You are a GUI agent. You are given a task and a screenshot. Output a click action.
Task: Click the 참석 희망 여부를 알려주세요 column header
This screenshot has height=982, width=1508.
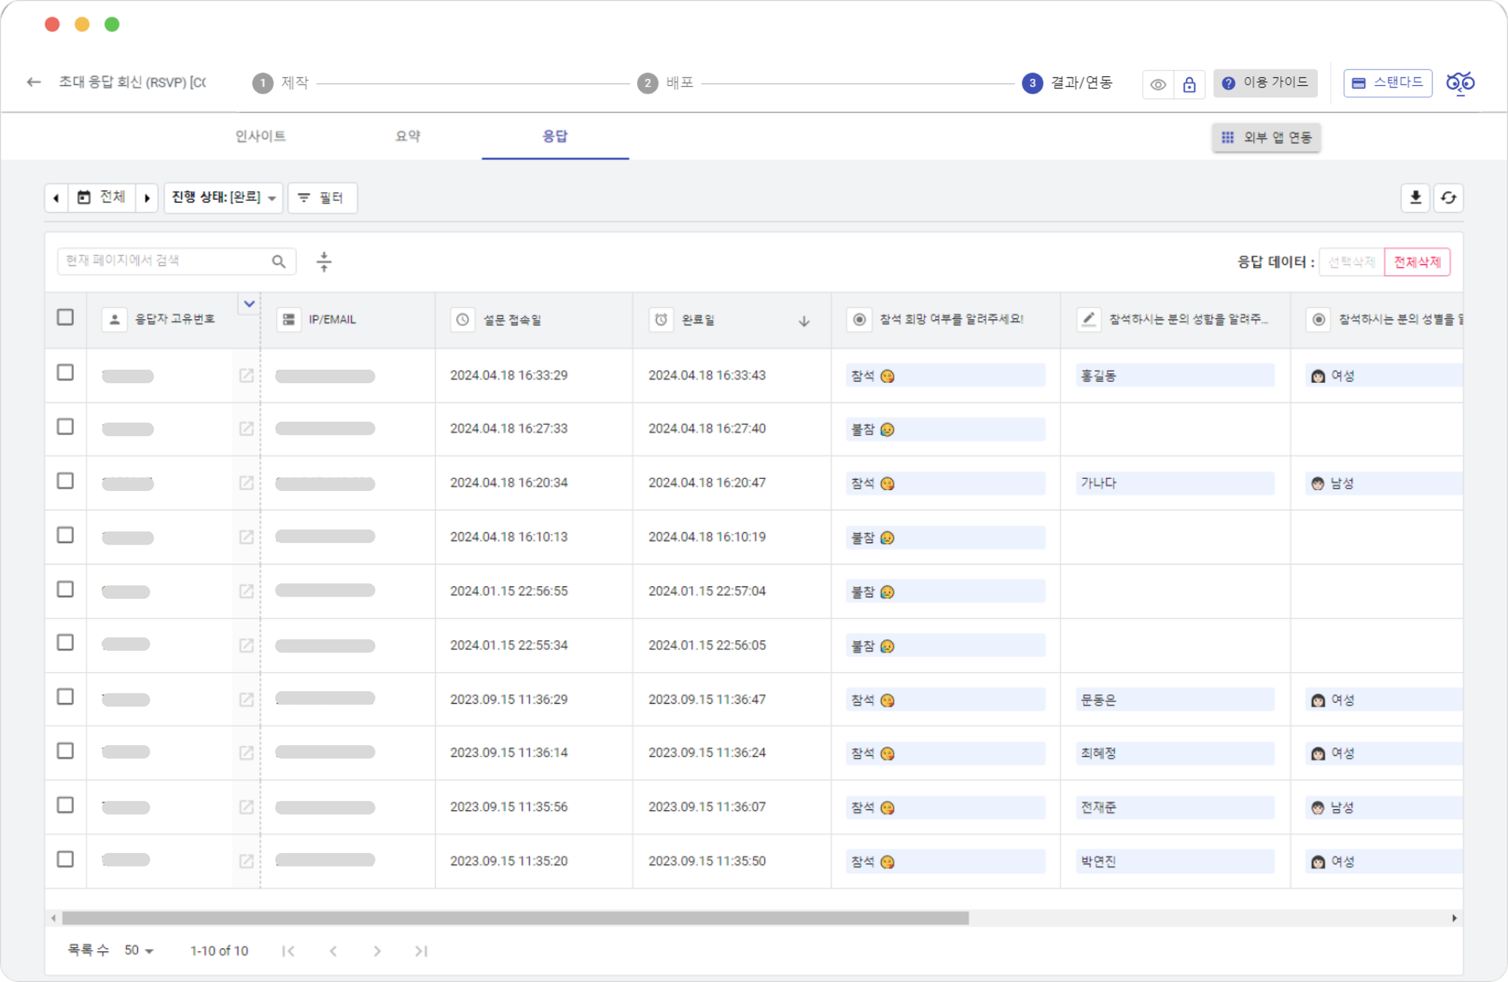(946, 320)
